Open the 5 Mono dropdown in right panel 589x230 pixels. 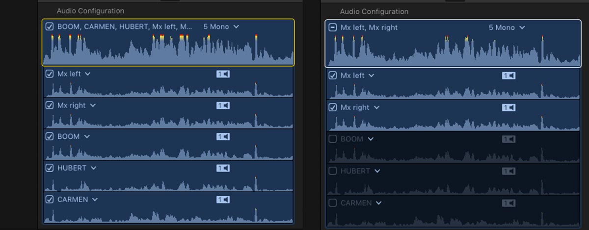pyautogui.click(x=507, y=27)
